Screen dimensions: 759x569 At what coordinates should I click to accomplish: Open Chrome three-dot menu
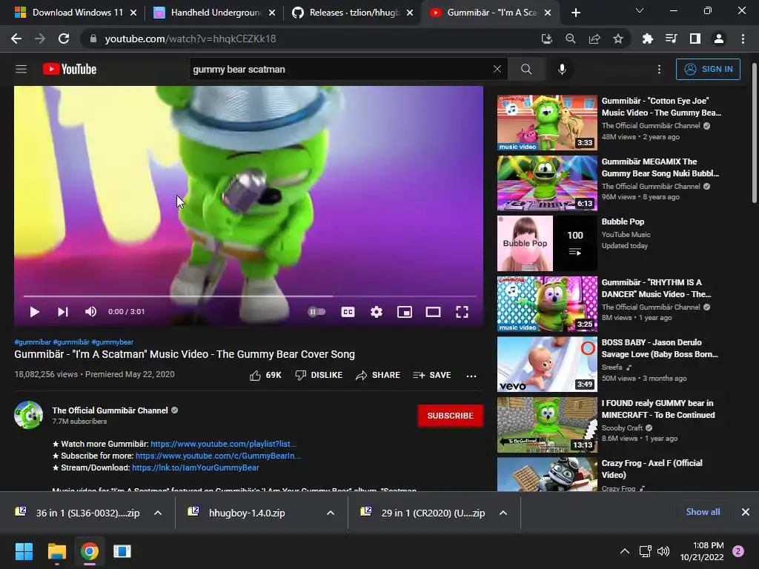click(x=743, y=39)
